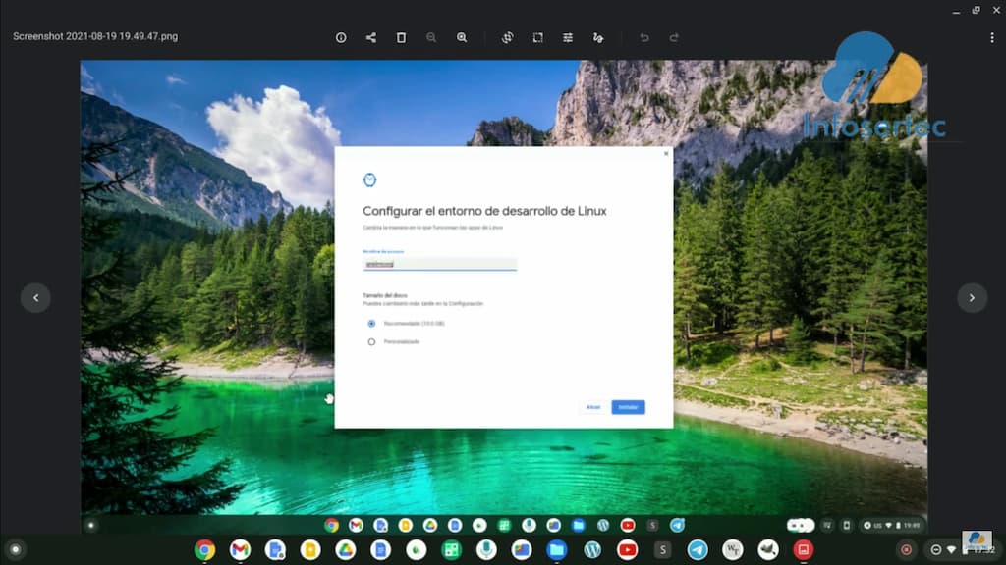
Task: Open the image info panel icon
Action: click(341, 37)
